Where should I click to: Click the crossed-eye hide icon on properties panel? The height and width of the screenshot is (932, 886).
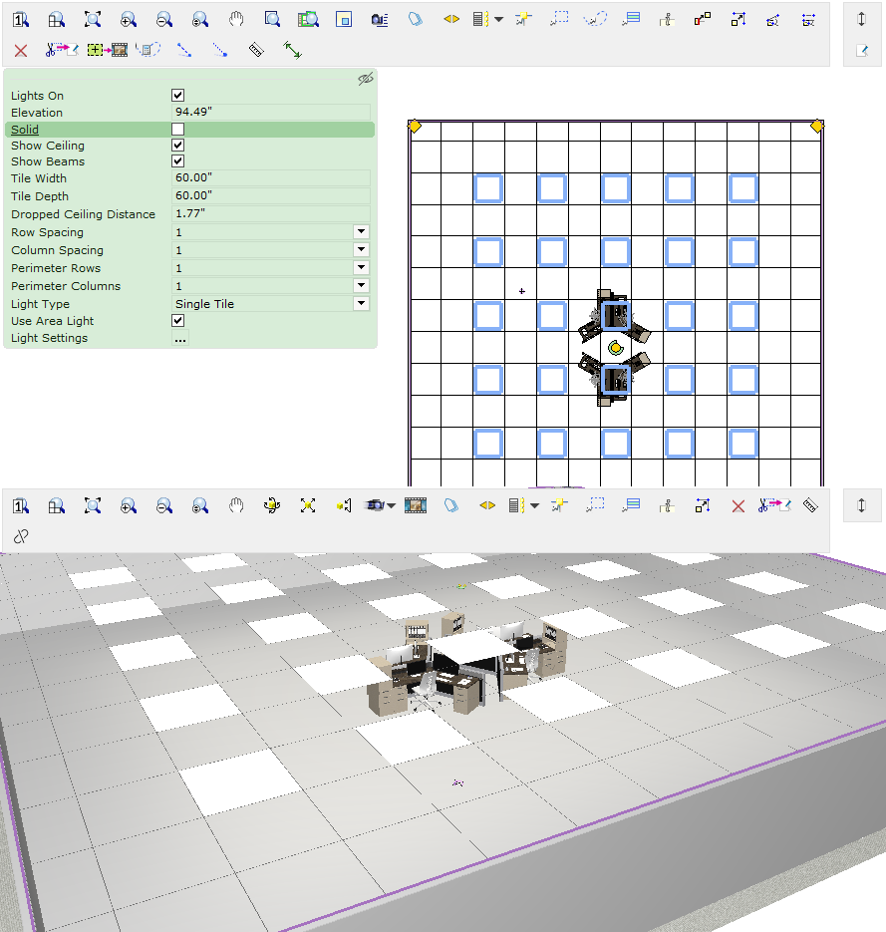click(x=366, y=79)
